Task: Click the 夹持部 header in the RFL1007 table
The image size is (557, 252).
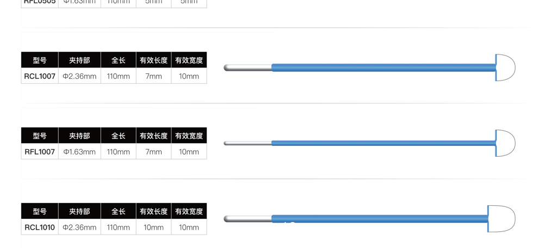Action: (x=79, y=136)
